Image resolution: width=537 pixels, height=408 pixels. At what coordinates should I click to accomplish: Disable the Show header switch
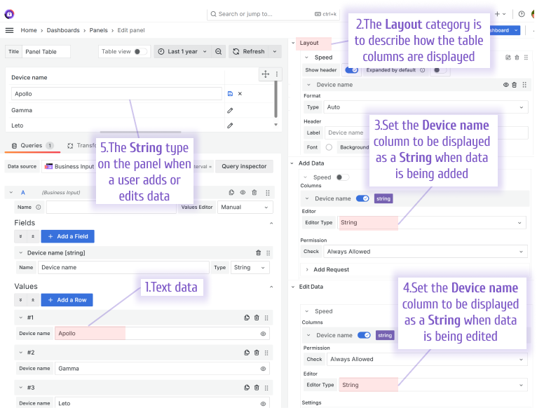pos(351,70)
